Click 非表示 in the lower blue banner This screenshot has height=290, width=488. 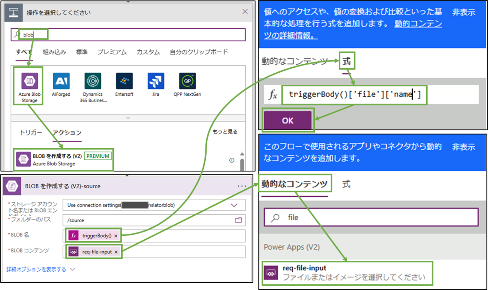[x=464, y=147]
